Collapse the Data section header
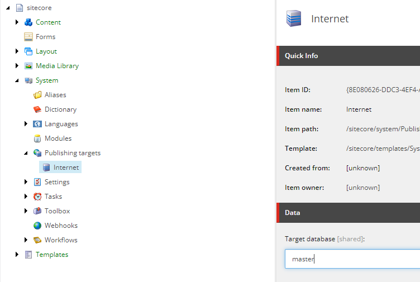The width and height of the screenshot is (420, 282). pos(348,213)
